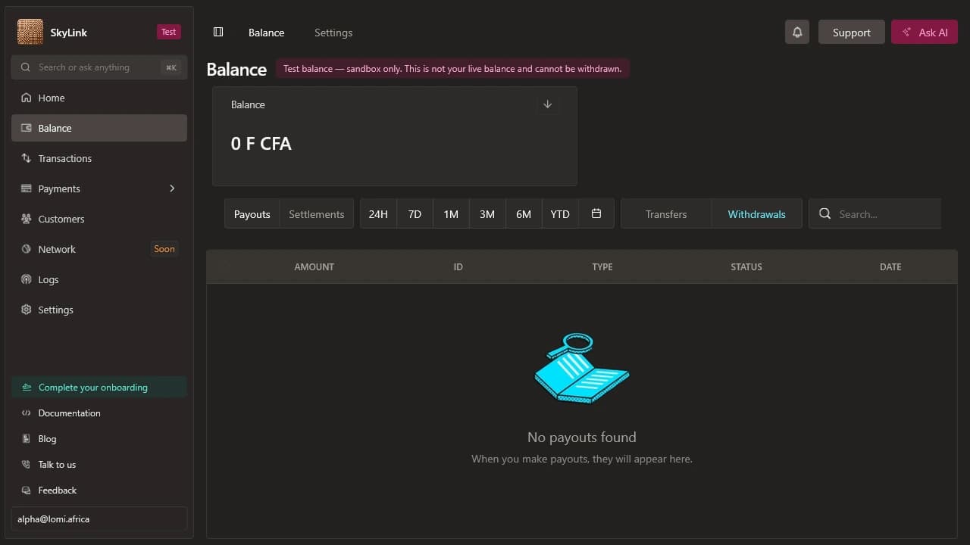Click the SkyLink logo avatar

tap(30, 32)
